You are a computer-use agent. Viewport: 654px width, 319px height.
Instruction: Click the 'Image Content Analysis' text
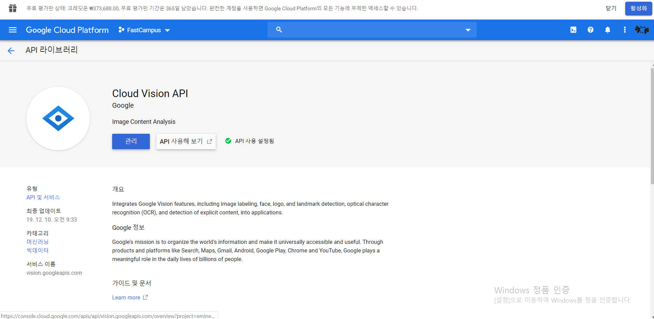[144, 122]
